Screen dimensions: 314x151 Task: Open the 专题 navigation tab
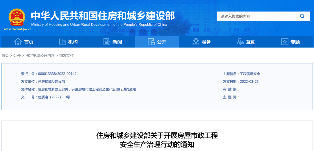tap(290, 42)
